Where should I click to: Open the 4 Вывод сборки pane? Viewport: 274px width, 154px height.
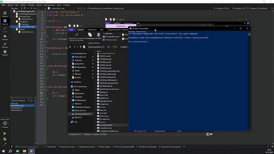tap(104, 147)
